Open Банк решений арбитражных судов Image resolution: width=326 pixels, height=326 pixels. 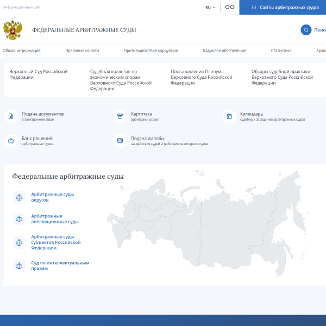(37, 141)
